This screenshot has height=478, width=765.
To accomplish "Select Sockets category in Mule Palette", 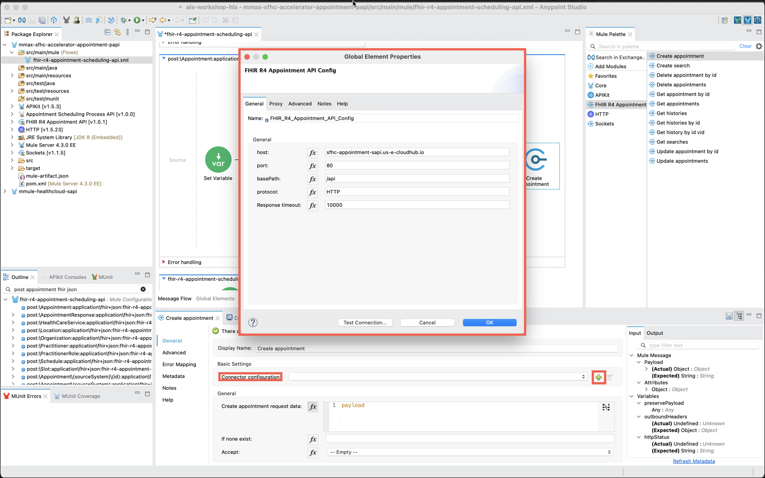I will (x=601, y=124).
